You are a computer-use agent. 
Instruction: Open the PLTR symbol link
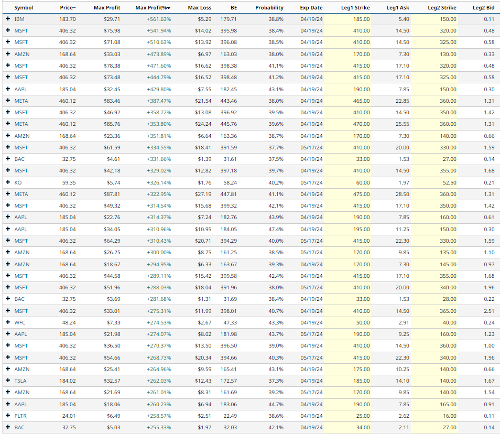pos(20,416)
